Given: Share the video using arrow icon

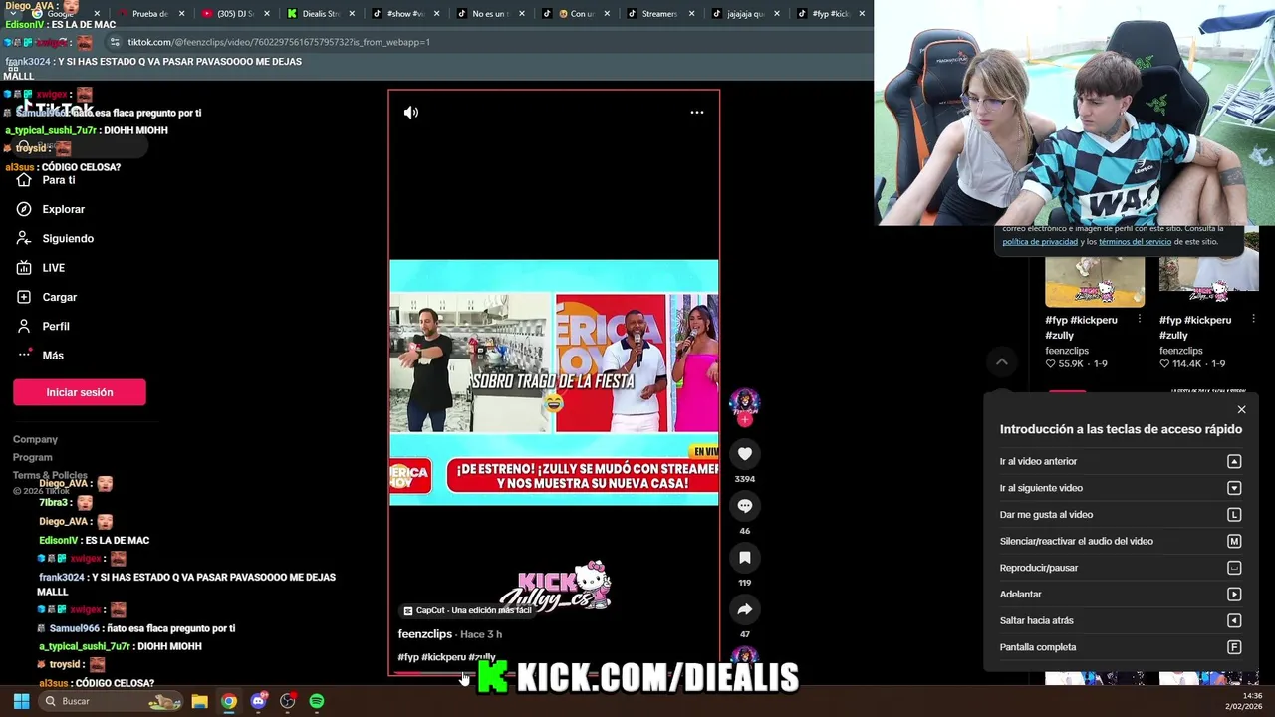Looking at the screenshot, I should click(744, 609).
